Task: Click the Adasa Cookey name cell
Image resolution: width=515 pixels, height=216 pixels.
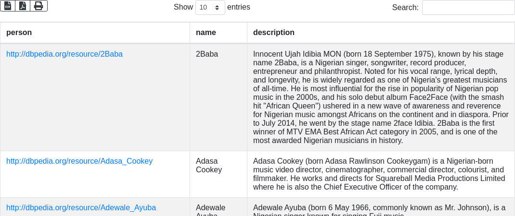Action: tap(209, 165)
